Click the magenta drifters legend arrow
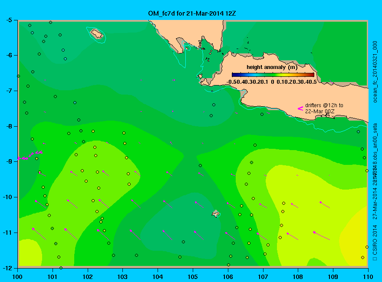Image resolution: width=382 pixels, height=282 pixels. tap(300, 108)
